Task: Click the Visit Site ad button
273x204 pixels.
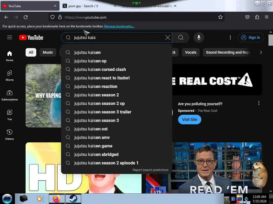Action: coord(190,120)
